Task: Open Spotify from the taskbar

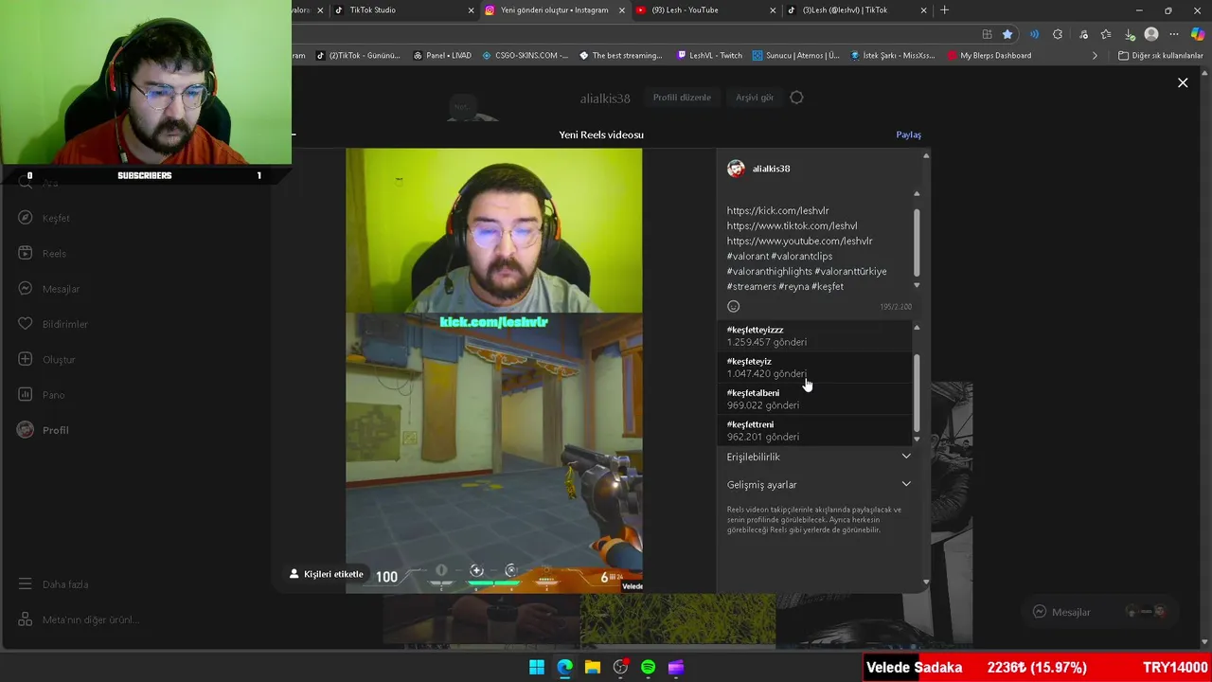Action: [648, 668]
